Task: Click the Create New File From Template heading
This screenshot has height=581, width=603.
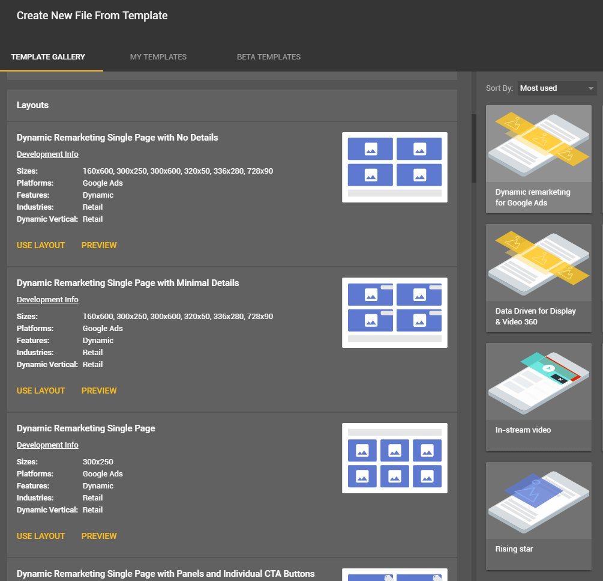Action: (92, 16)
